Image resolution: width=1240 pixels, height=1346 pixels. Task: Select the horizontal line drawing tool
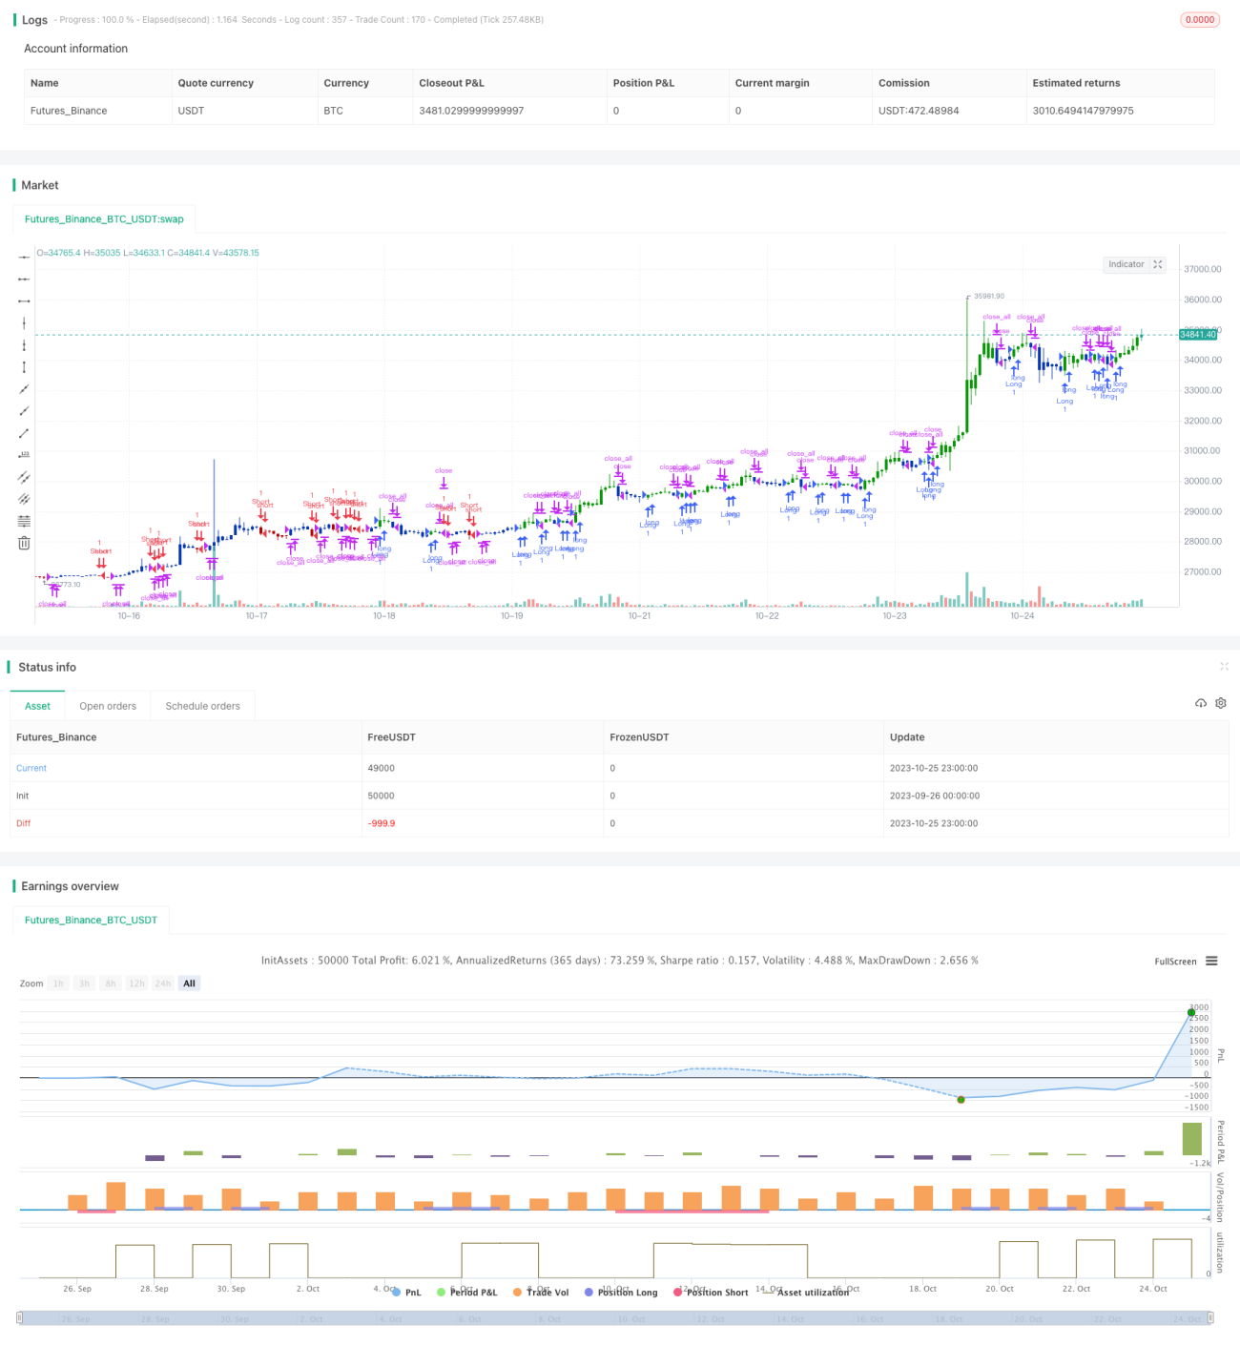pyautogui.click(x=24, y=258)
